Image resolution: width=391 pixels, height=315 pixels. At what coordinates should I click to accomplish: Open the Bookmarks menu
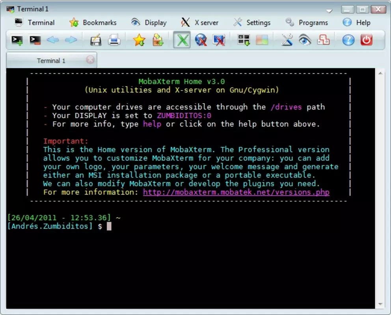pos(93,23)
